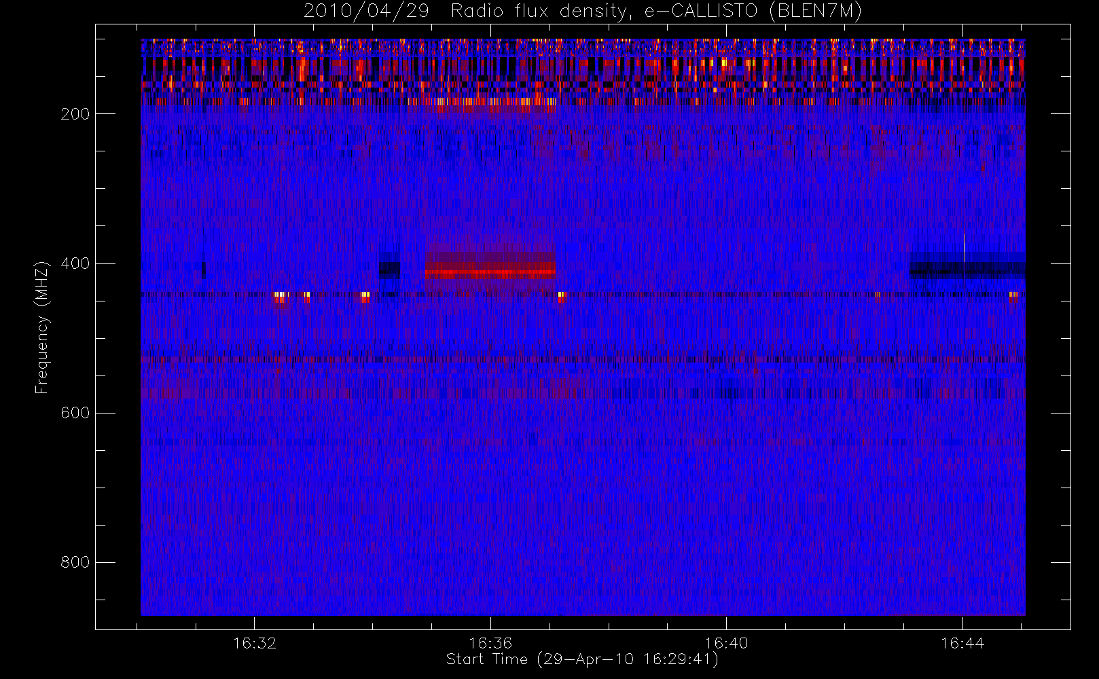Screen dimensions: 1099x679
Task: Click the '600' frequency tick label
Action: tap(75, 413)
